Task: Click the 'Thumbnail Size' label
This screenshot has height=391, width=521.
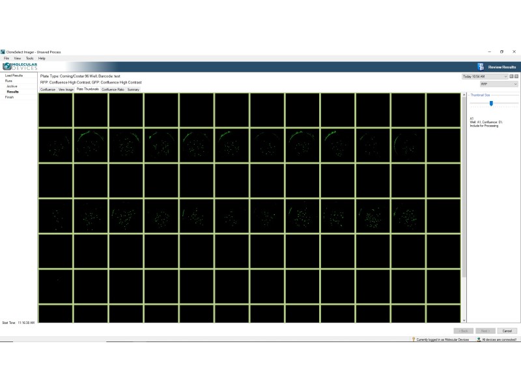Action: tap(480, 95)
